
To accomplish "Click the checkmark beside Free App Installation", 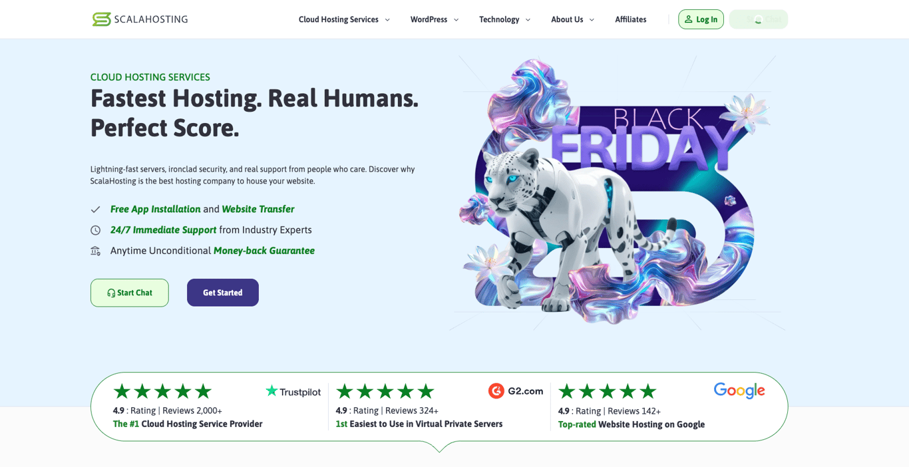I will point(95,209).
